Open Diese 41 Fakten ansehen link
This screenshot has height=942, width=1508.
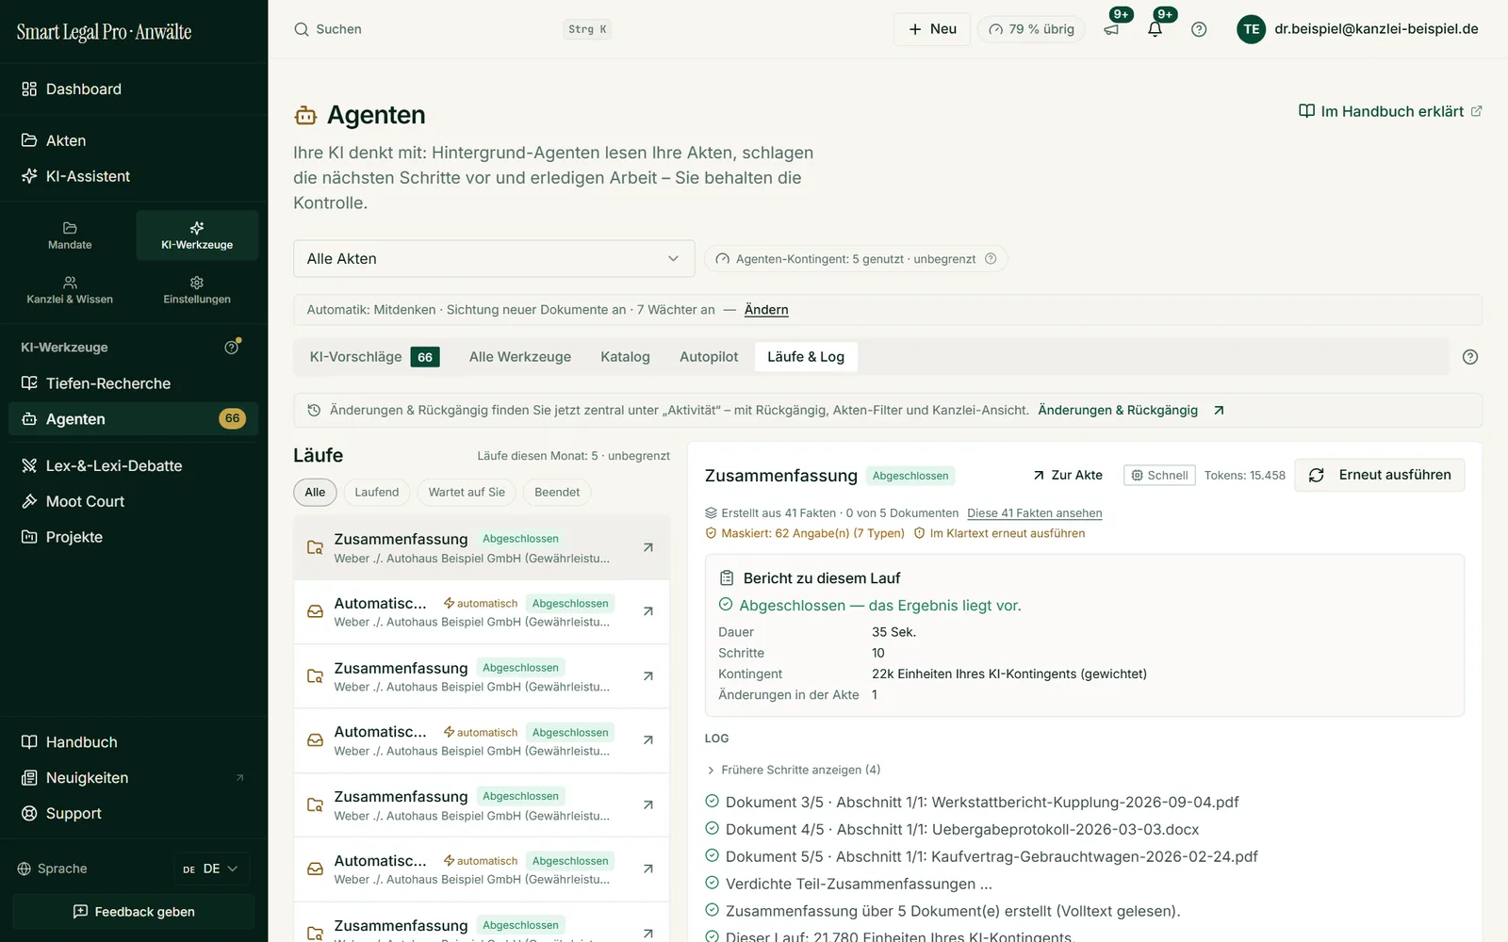point(1035,513)
